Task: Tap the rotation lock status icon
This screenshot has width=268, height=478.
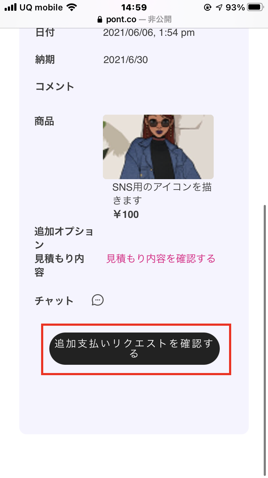Action: click(x=208, y=8)
